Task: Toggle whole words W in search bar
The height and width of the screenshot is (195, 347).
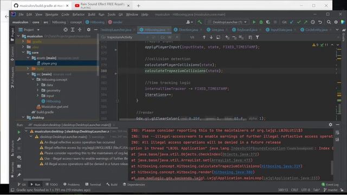Action: pos(170,37)
